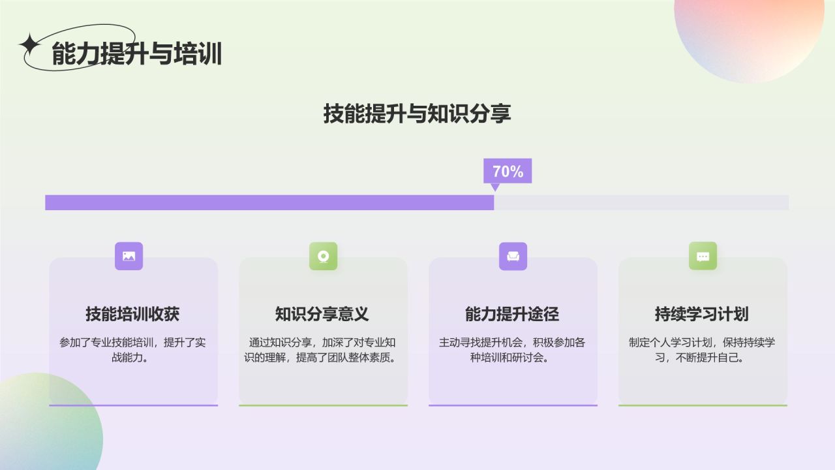The image size is (835, 470).
Task: Click the text 参加了专业技能培训，提升了实战能力。
Action: [x=132, y=351]
